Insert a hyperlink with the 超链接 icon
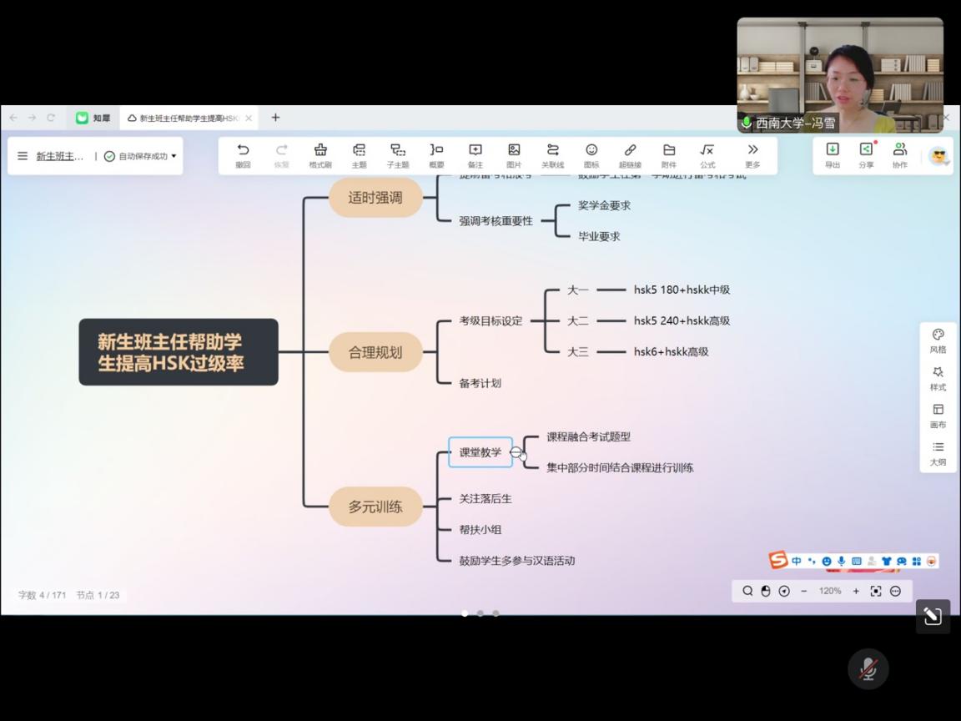This screenshot has width=961, height=721. [630, 154]
